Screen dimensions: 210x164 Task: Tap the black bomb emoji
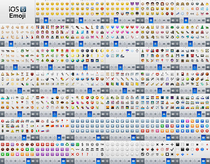point(47,79)
